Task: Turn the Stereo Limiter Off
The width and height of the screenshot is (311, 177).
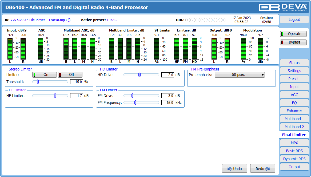Action: 70,74
